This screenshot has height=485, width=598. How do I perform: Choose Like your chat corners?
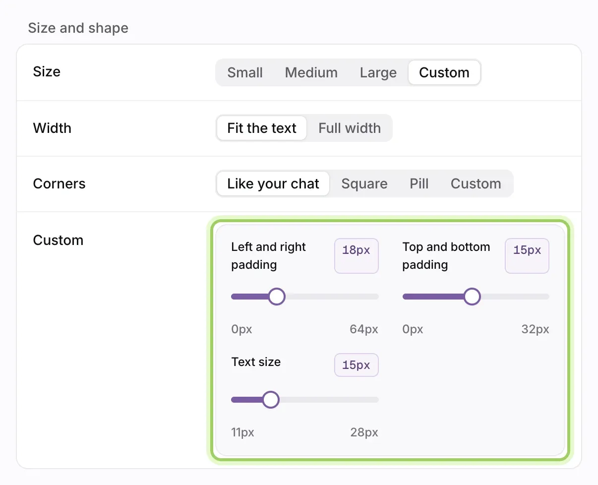click(x=273, y=183)
